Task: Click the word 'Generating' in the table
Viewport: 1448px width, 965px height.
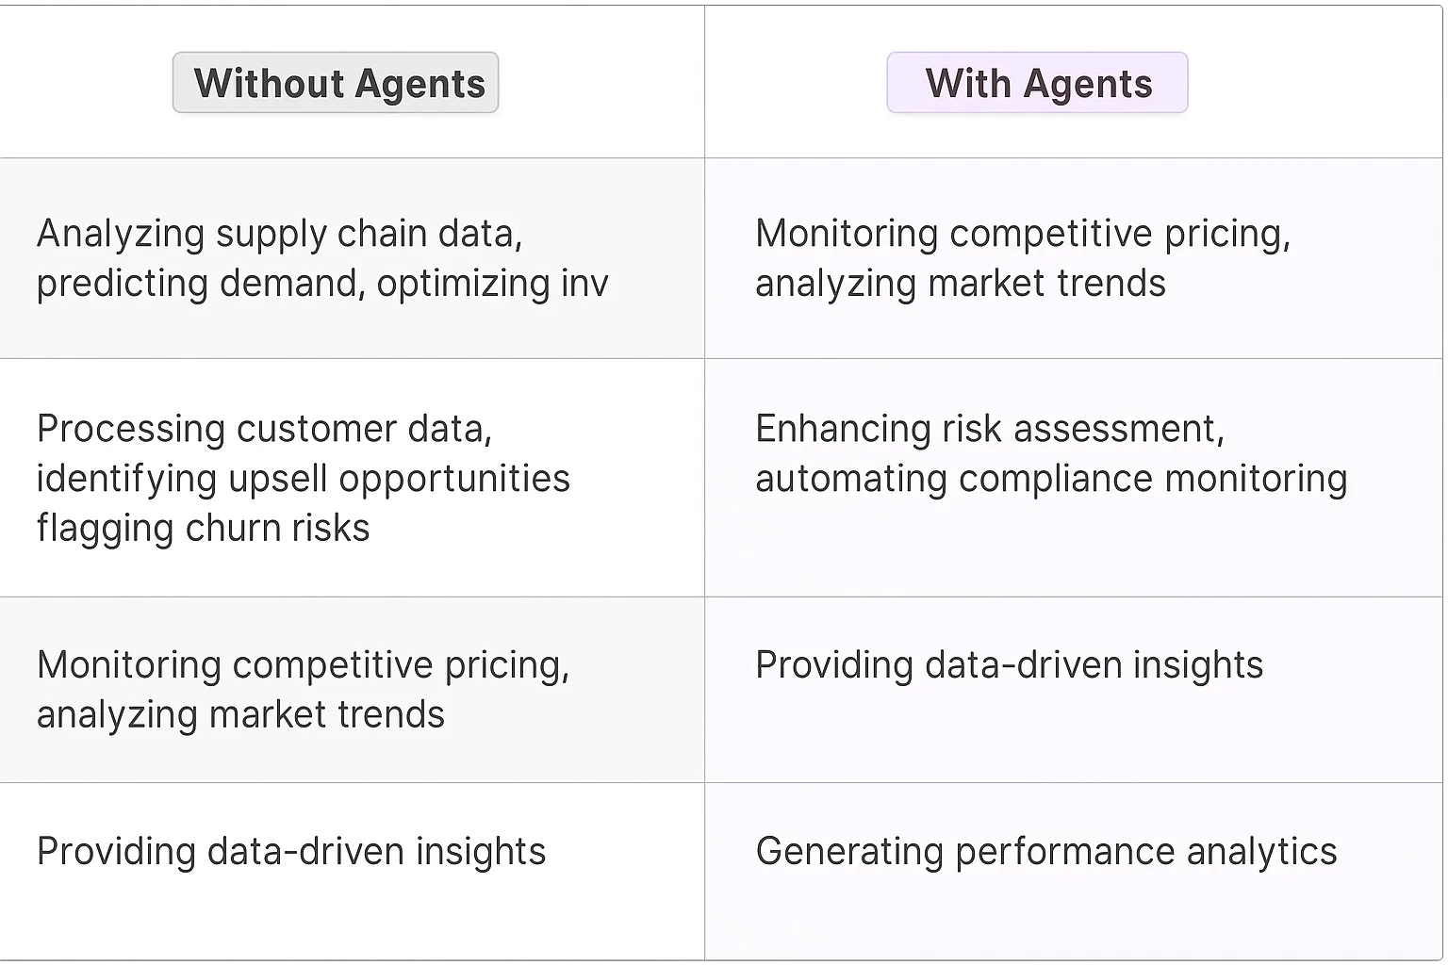Action: (849, 852)
